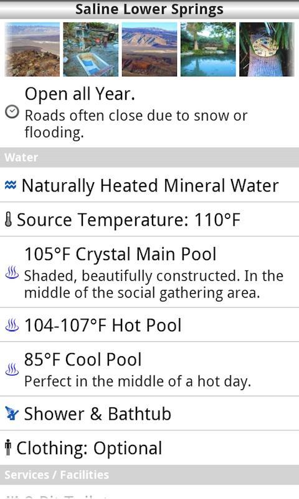View the bathtub photo thumbnail
Image resolution: width=299 pixels, height=499 pixels.
pyautogui.click(x=90, y=49)
